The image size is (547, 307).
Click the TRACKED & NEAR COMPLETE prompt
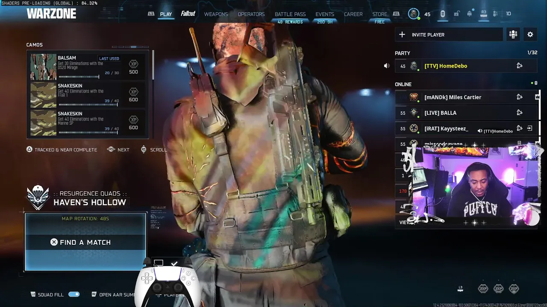(x=62, y=150)
